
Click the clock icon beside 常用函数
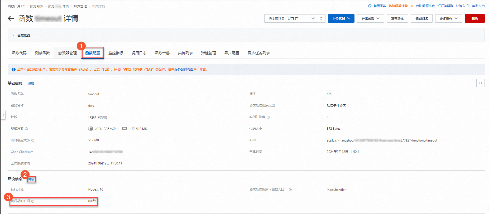pos(370,6)
